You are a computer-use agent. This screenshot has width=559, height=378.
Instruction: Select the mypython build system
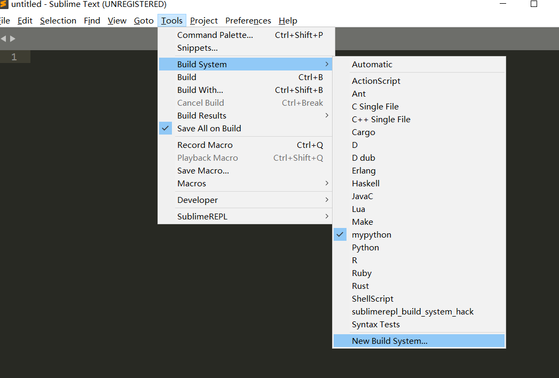click(419, 234)
